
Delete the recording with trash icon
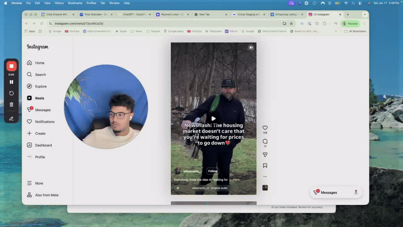11,104
